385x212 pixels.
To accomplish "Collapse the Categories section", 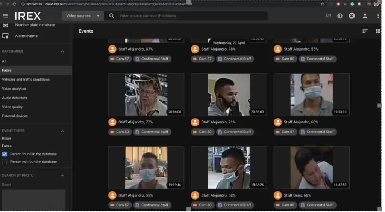I will (62, 51).
